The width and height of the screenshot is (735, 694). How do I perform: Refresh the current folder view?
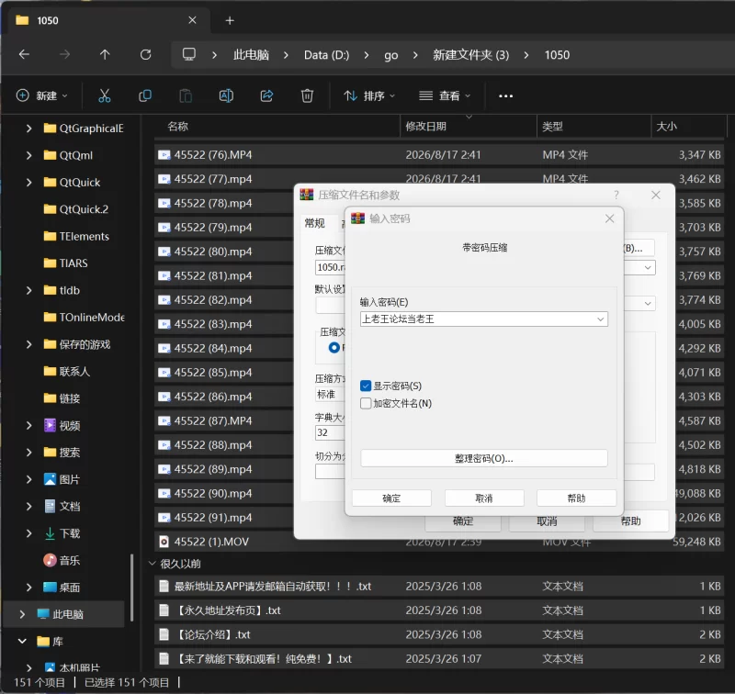(145, 55)
